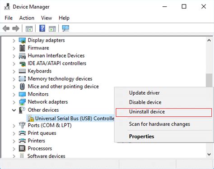The image size is (214, 169).
Task: Click the Processors chip icon
Action: point(22,148)
